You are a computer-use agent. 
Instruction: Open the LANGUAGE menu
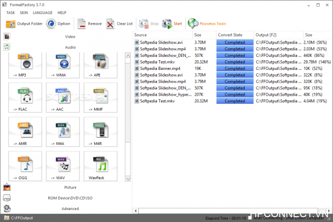pos(43,13)
